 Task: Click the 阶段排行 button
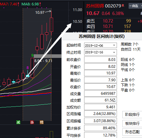point(132,115)
